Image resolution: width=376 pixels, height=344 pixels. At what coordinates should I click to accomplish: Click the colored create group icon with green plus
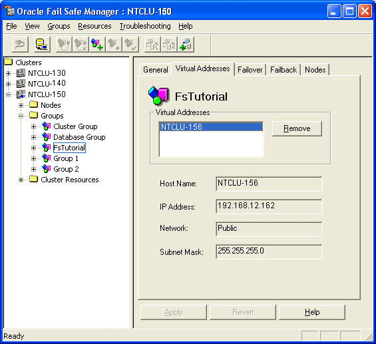(97, 45)
